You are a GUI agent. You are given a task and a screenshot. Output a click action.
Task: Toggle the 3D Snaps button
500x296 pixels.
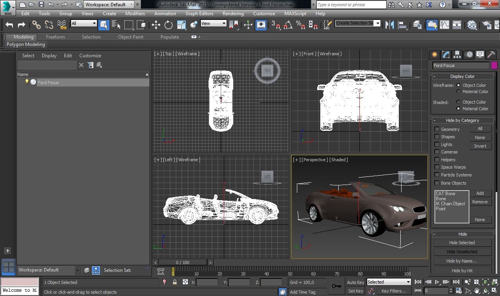pyautogui.click(x=275, y=25)
